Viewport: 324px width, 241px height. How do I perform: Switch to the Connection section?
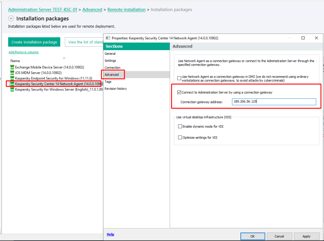pyautogui.click(x=137, y=67)
